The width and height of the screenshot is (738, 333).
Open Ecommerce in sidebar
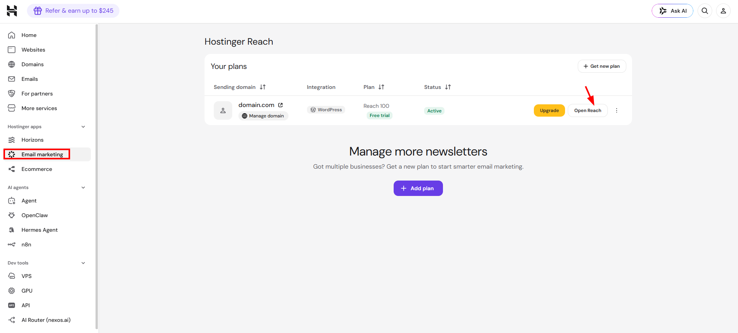click(47, 169)
